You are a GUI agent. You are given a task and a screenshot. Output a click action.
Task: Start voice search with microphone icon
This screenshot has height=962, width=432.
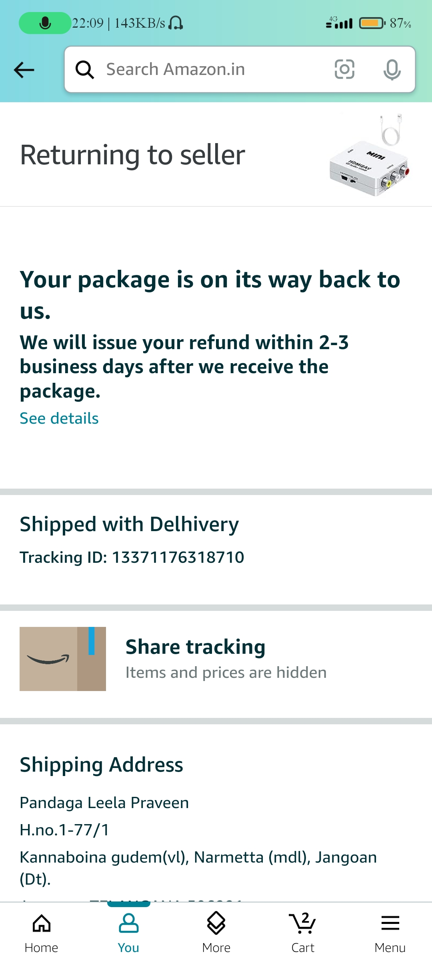coord(392,70)
